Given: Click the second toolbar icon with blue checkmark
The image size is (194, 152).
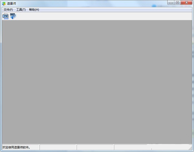Looking at the screenshot, I should 13,16.
